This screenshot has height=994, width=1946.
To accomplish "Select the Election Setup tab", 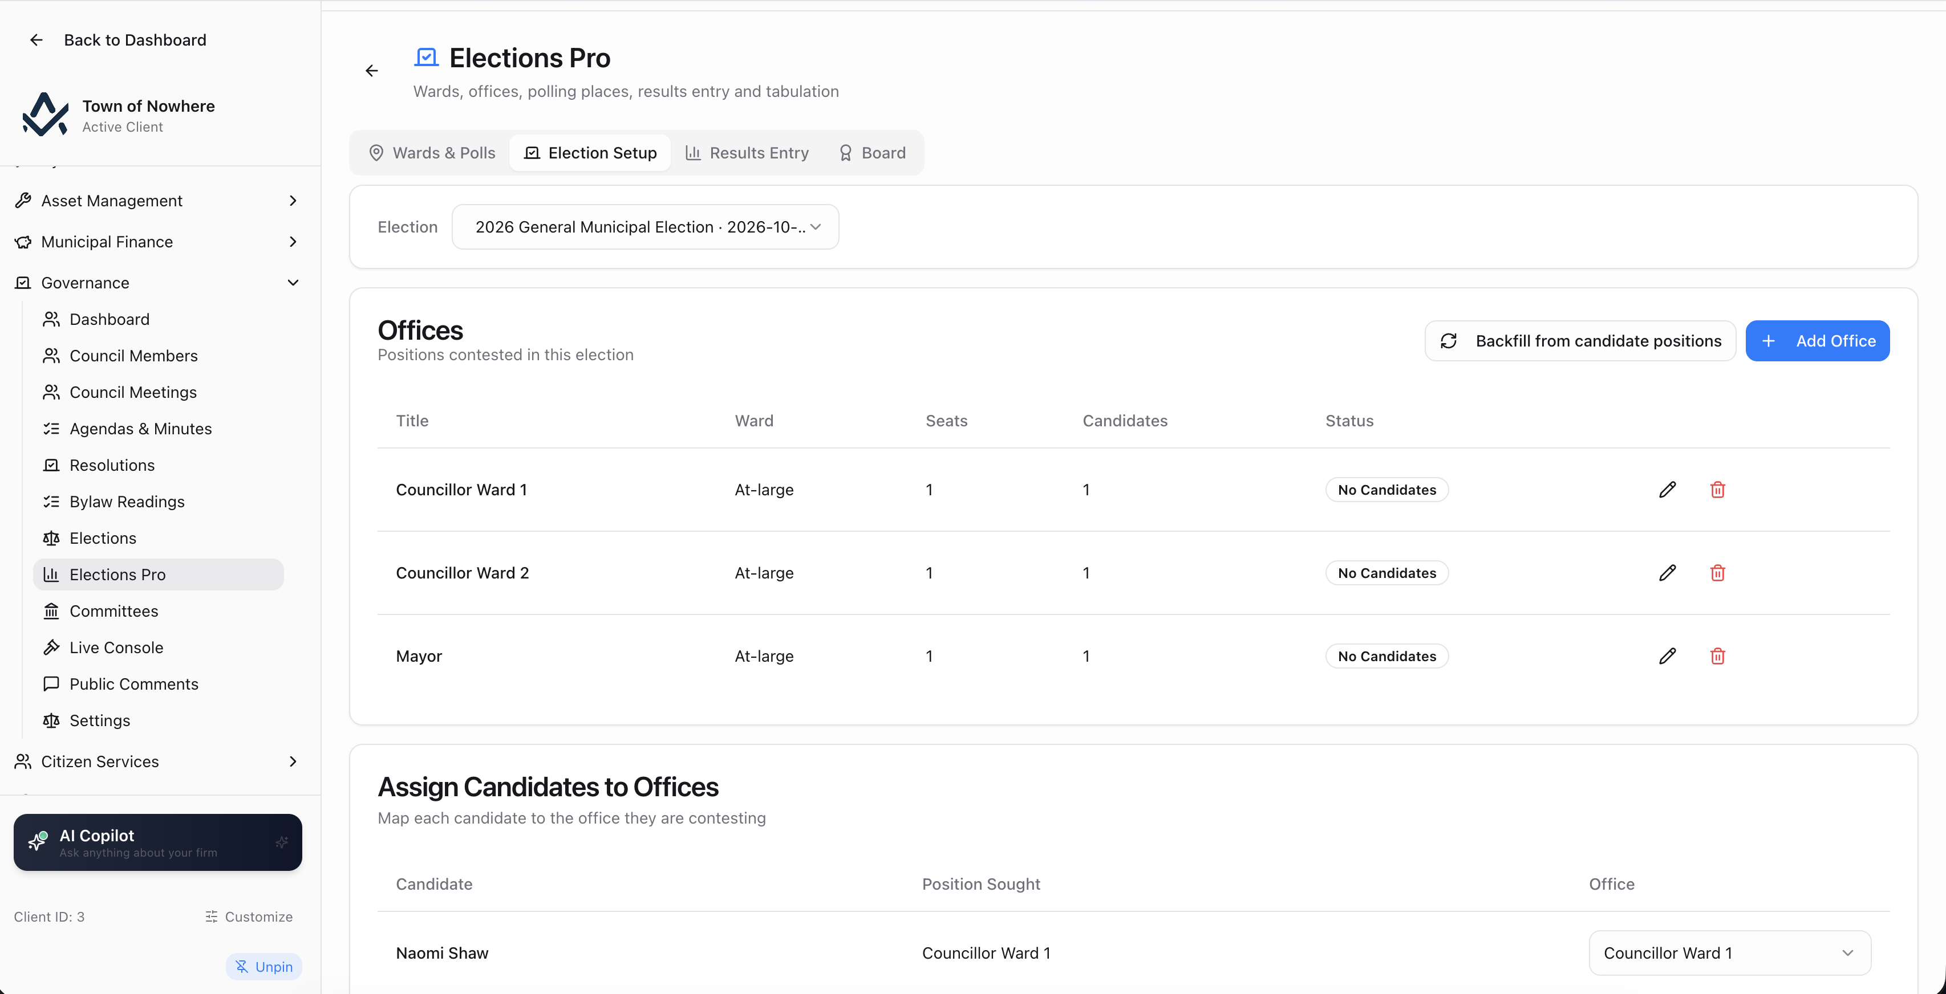I will click(590, 153).
